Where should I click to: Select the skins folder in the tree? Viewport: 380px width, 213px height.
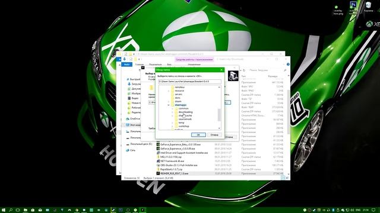(178, 98)
